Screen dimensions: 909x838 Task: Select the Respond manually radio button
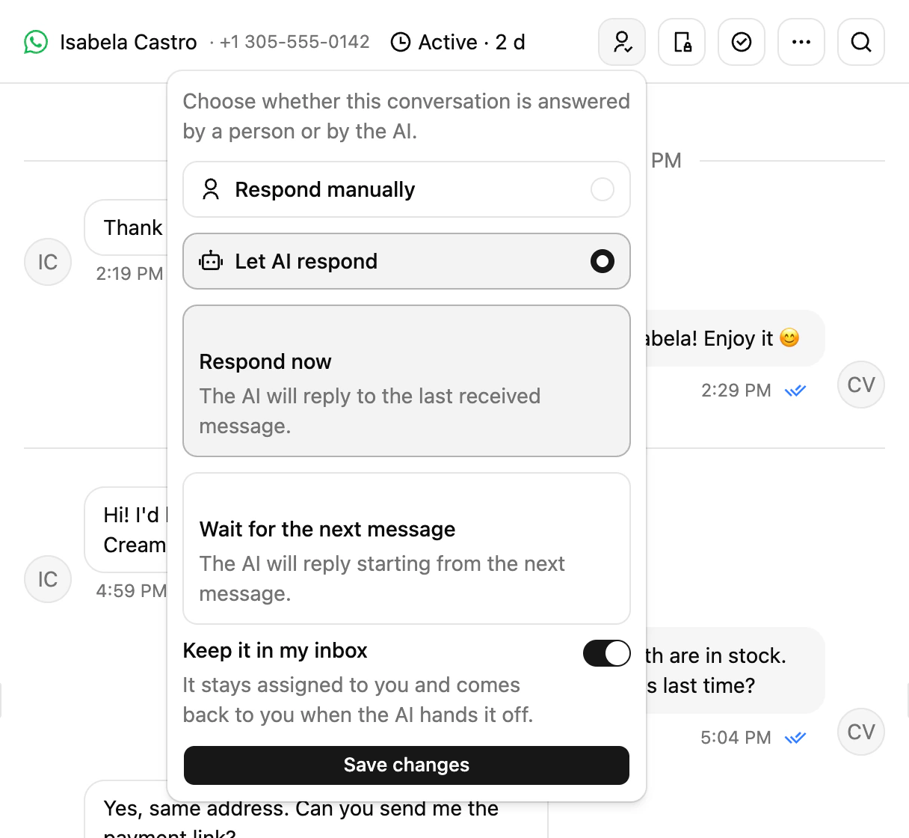603,189
